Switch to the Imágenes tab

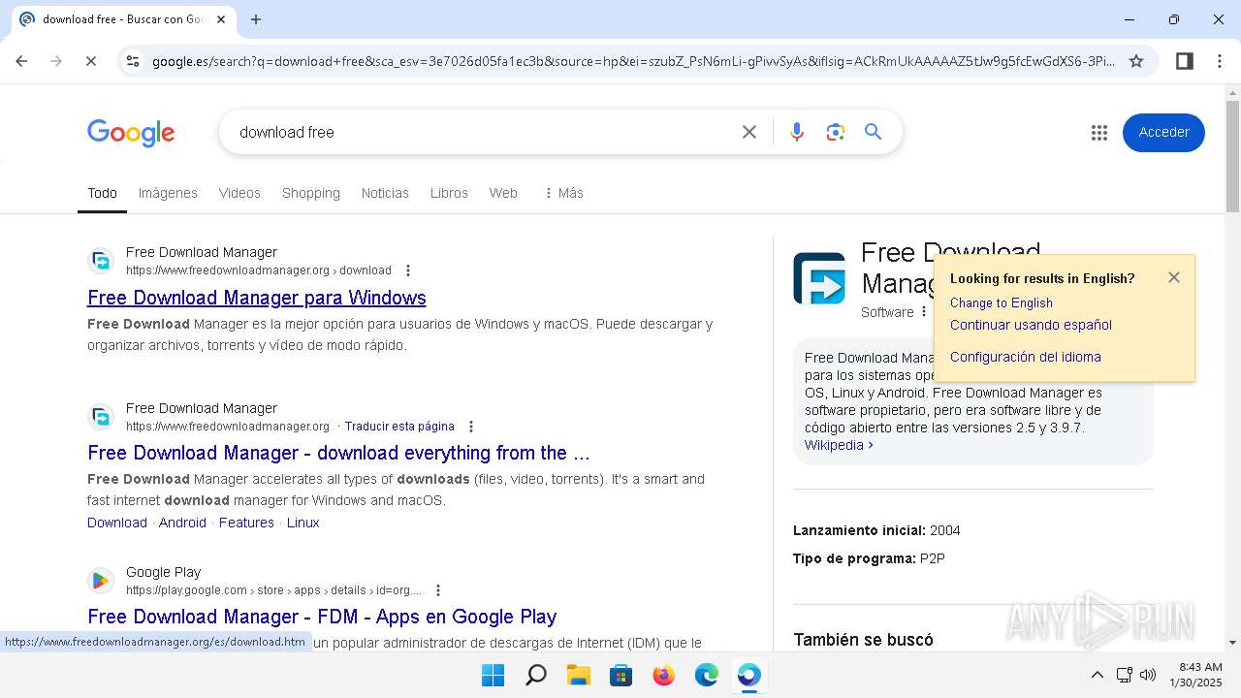click(168, 193)
